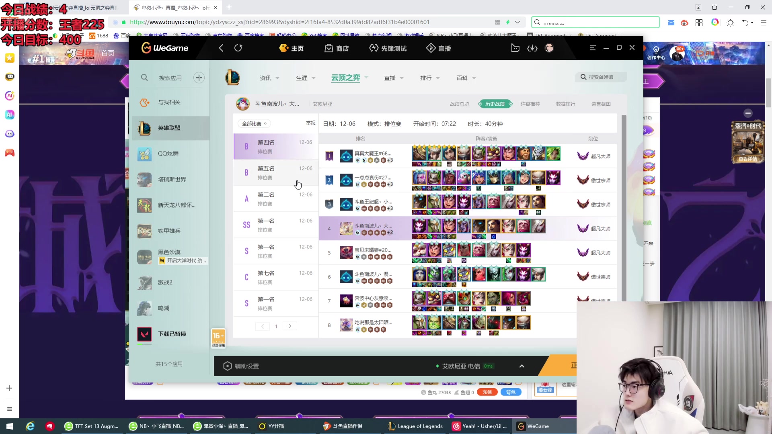Click the paused download Valorant icon
772x434 pixels.
click(x=144, y=334)
